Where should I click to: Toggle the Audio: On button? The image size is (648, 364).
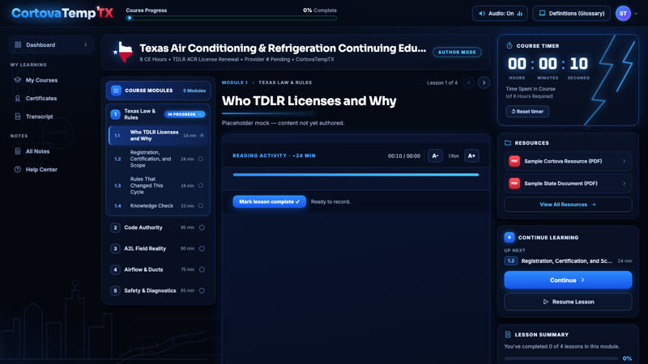[x=500, y=13]
